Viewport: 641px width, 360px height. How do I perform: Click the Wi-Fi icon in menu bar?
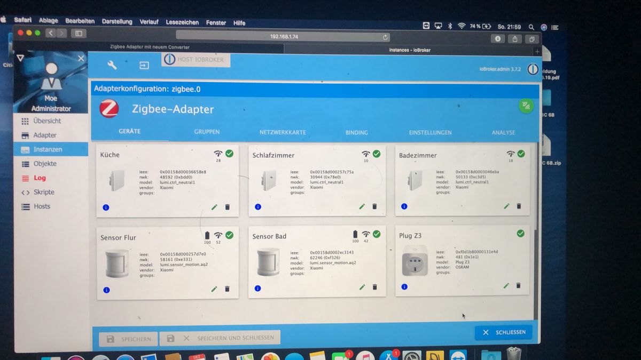(461, 26)
